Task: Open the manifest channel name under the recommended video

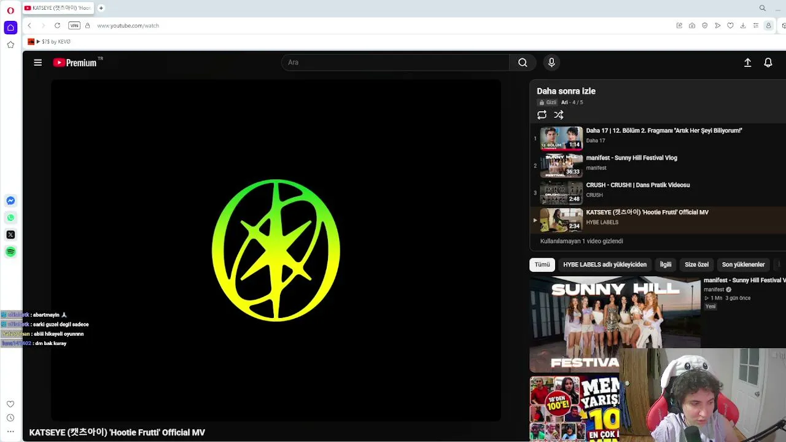Action: [714, 290]
